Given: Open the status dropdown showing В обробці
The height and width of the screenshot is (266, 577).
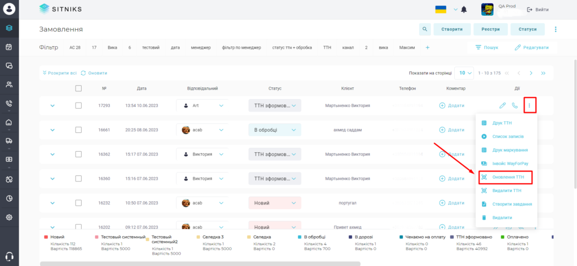Looking at the screenshot, I should pyautogui.click(x=274, y=130).
